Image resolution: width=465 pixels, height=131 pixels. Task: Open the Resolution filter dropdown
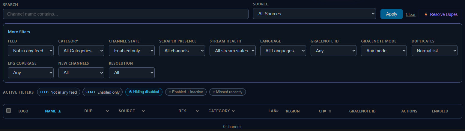pyautogui.click(x=132, y=73)
